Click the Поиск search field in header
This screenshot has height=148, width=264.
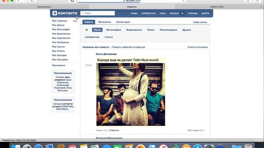98,13
